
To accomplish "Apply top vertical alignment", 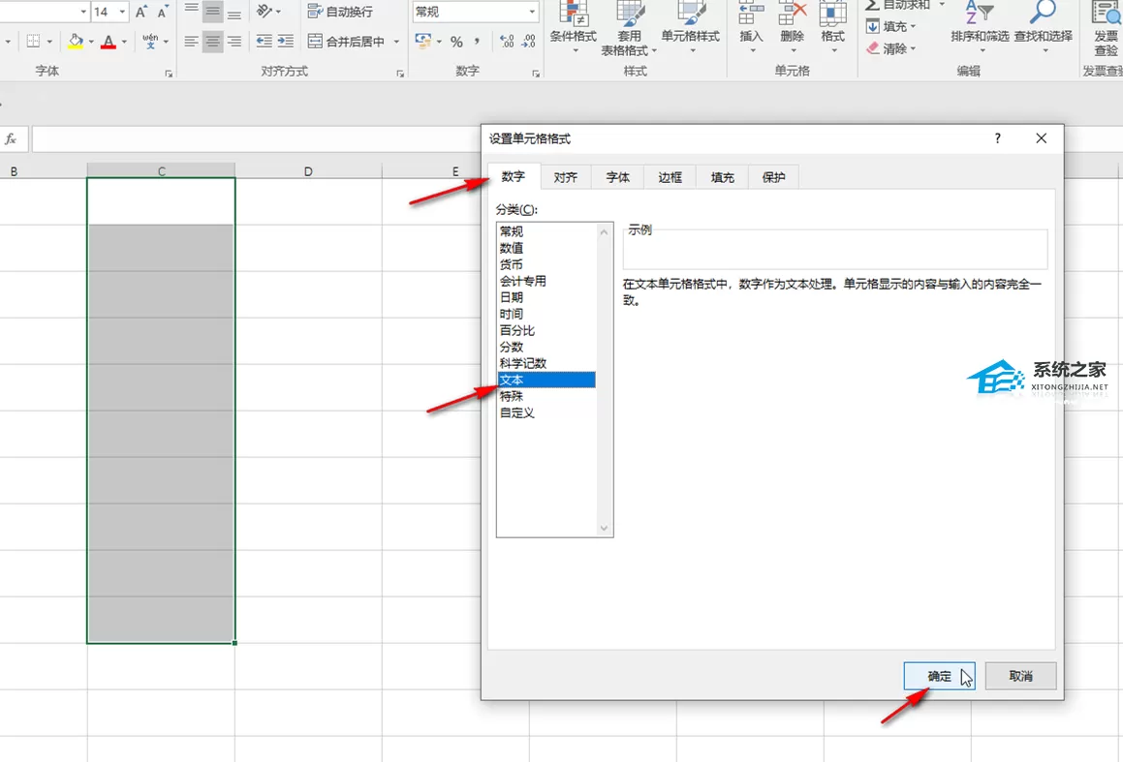I will (x=191, y=12).
